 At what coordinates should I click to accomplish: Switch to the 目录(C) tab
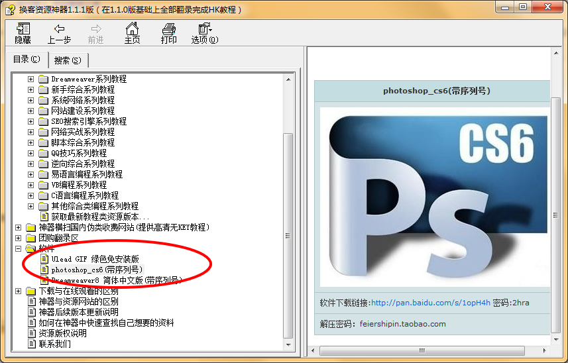[27, 60]
